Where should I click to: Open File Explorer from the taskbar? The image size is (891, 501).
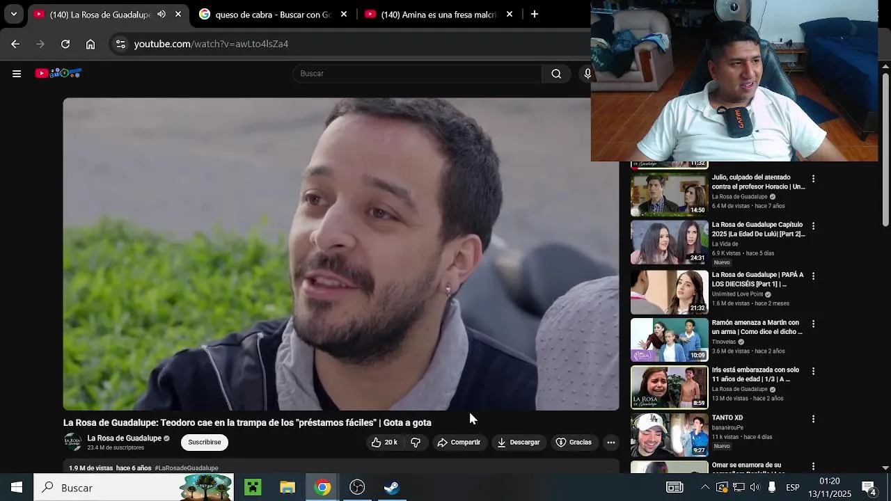(x=287, y=487)
